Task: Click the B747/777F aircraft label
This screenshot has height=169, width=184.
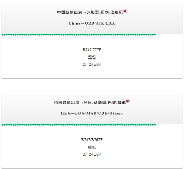Action: point(92,50)
